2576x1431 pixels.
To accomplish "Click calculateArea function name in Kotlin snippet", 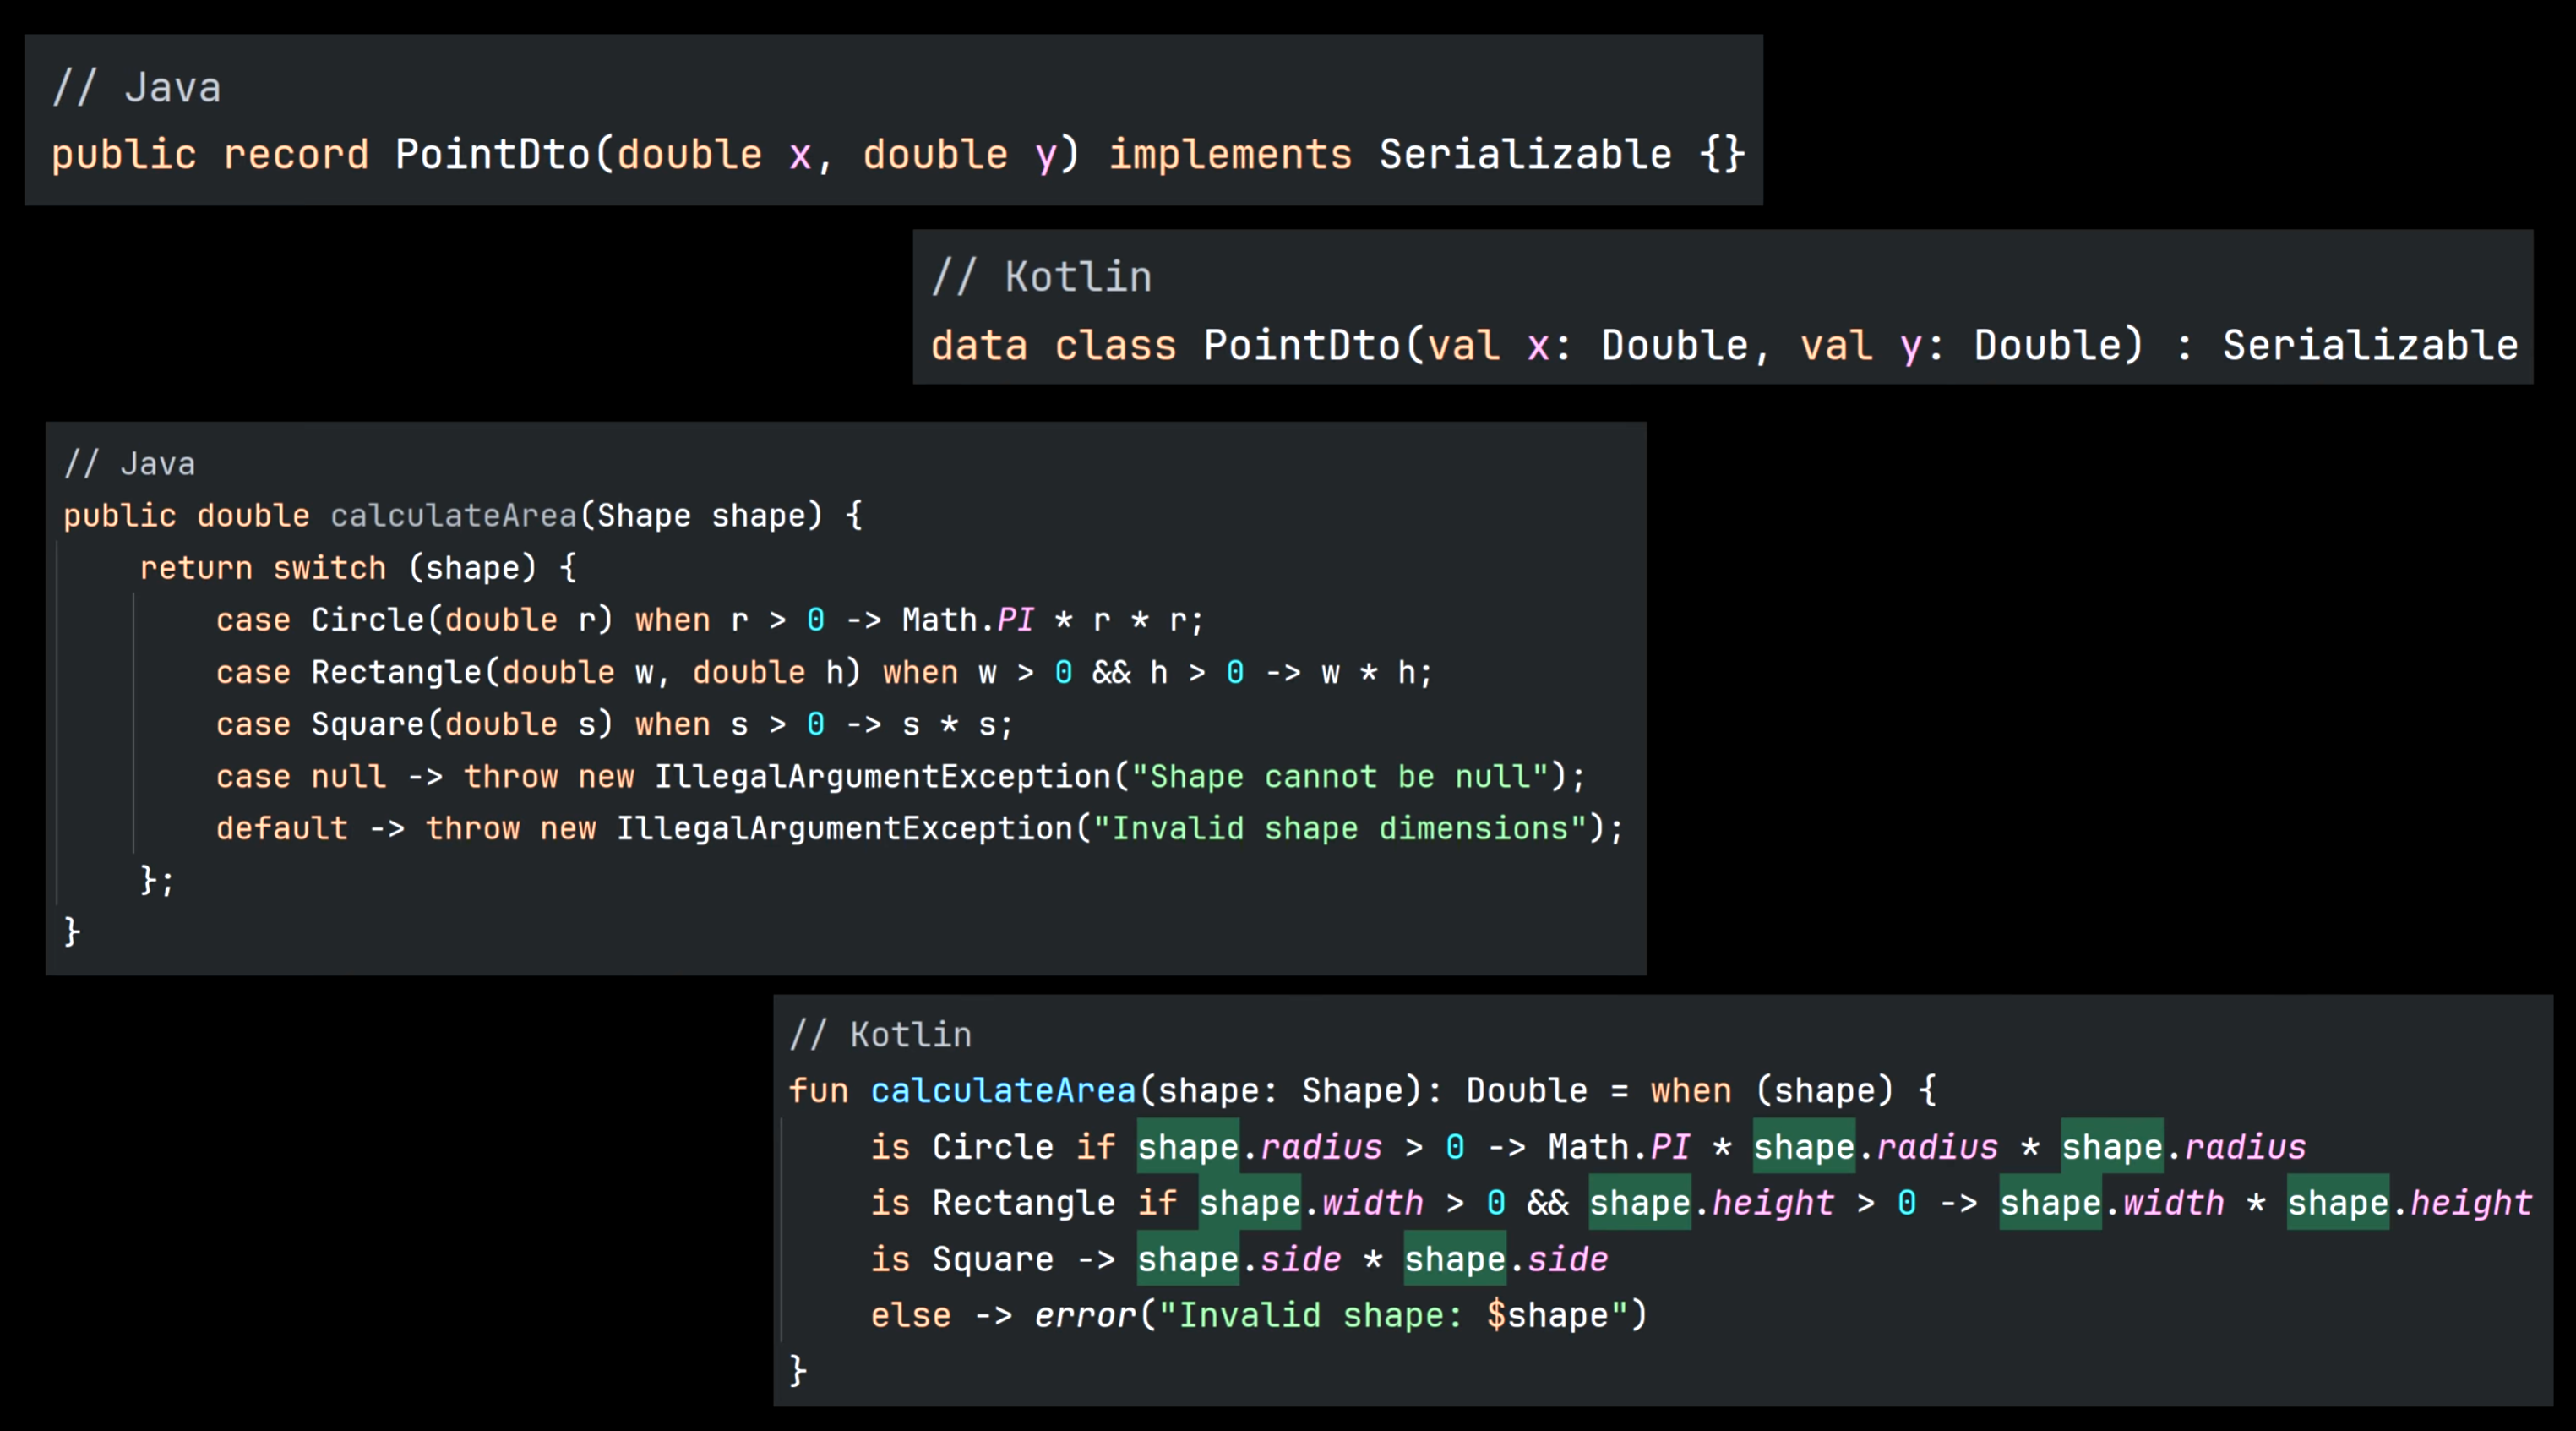I will tap(1003, 1090).
